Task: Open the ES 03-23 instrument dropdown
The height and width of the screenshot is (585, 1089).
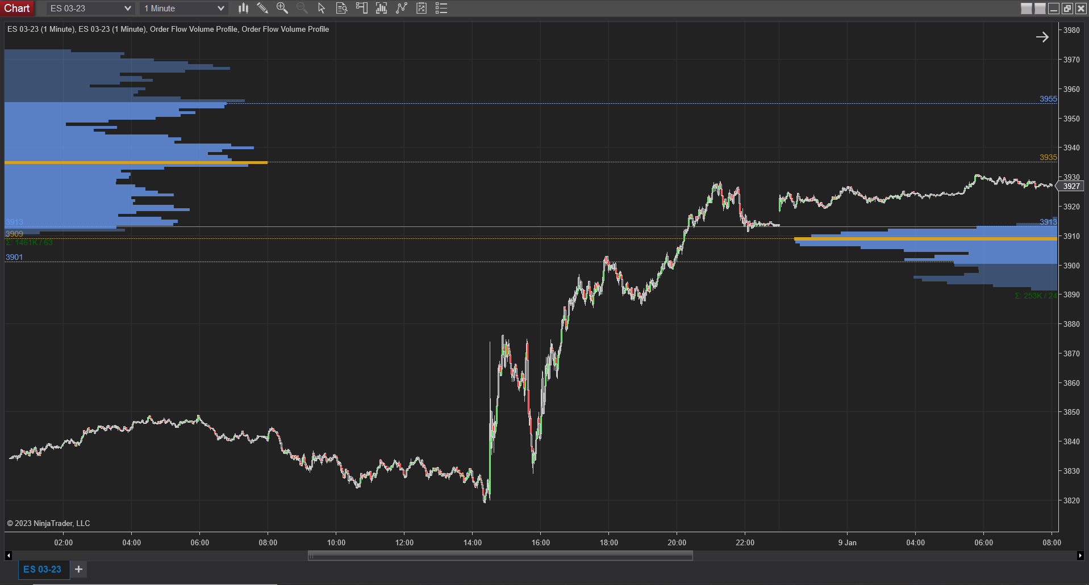Action: click(90, 9)
